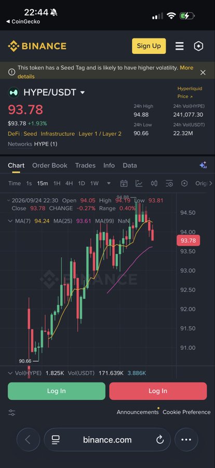The height and width of the screenshot is (468, 215).
Task: Select the candlestick chart type icon
Action: [154, 183]
